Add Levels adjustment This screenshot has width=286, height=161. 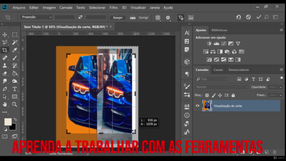216,43
